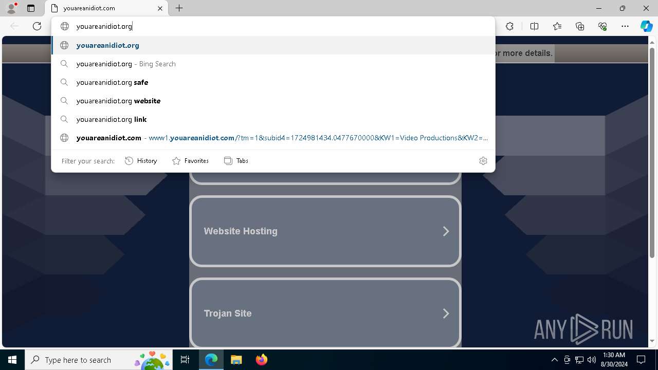The image size is (658, 370).
Task: Click Microsoft Edge taskbar icon
Action: point(211,360)
